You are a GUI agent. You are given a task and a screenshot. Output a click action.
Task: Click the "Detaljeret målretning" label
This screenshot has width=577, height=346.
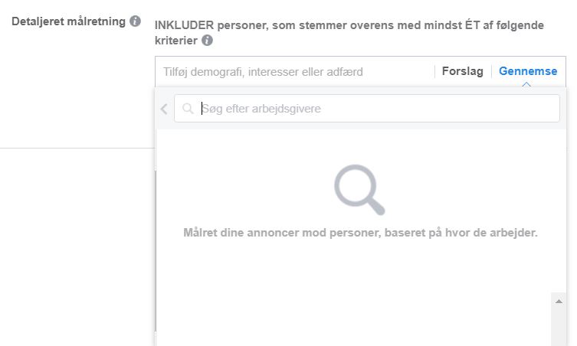pos(68,21)
